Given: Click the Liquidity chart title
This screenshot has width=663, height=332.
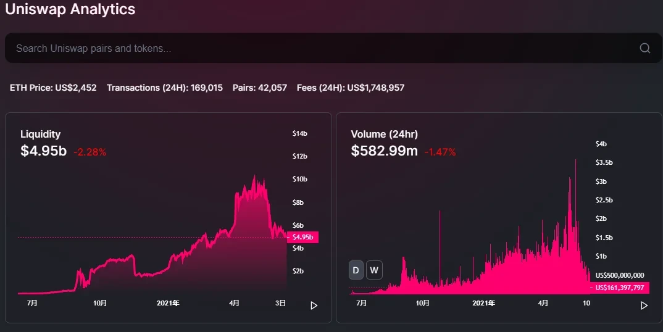Looking at the screenshot, I should coord(40,134).
